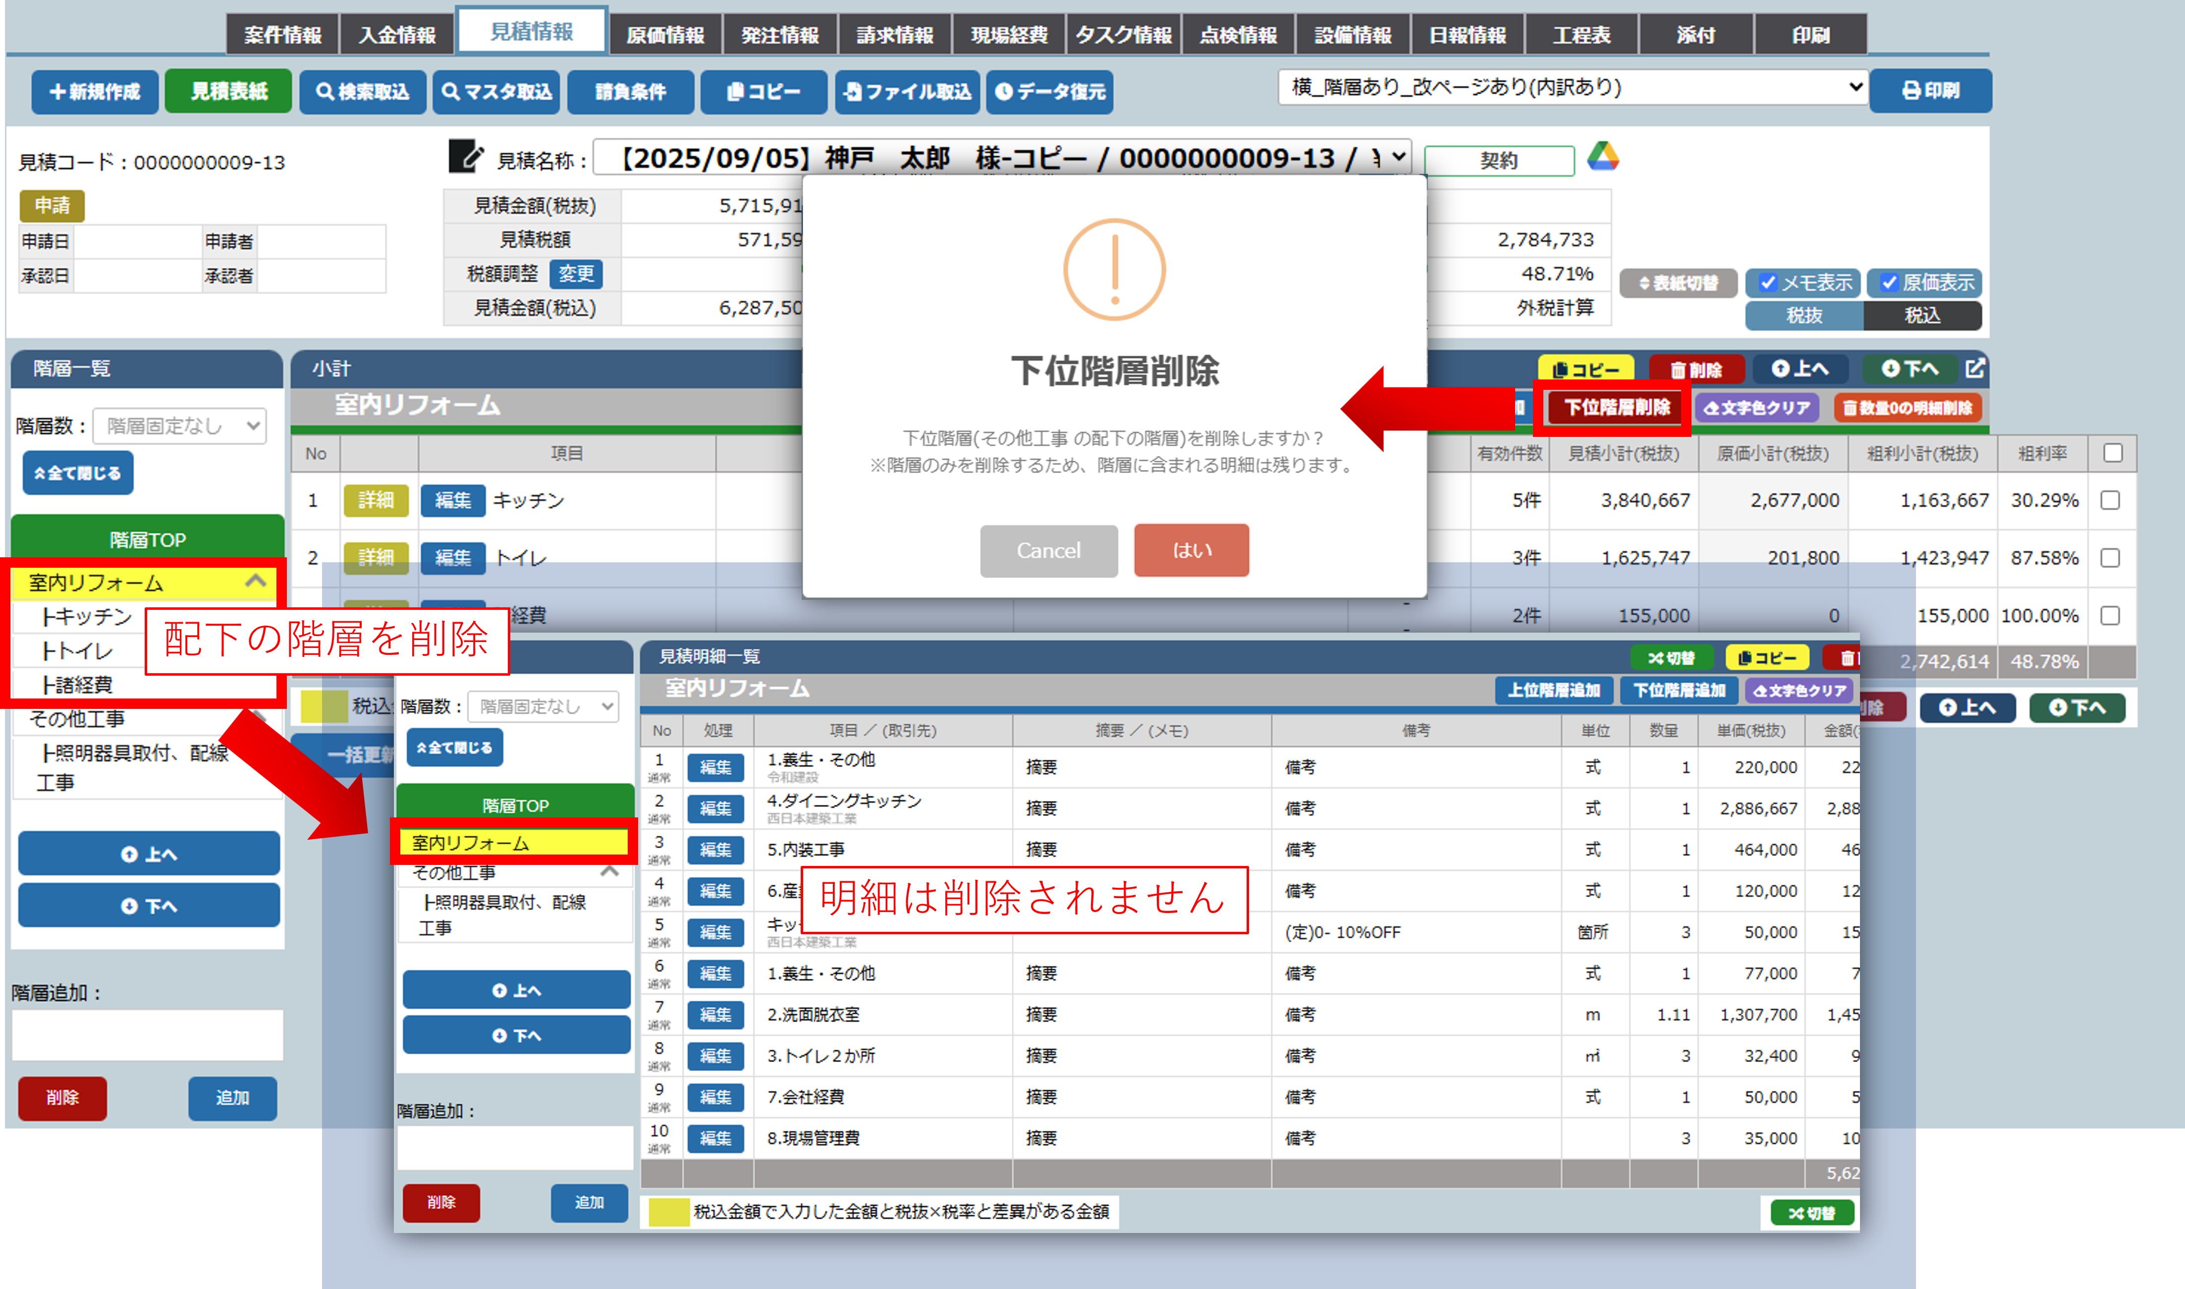
Task: Check the 155,000 row checkbox
Action: [x=2110, y=615]
